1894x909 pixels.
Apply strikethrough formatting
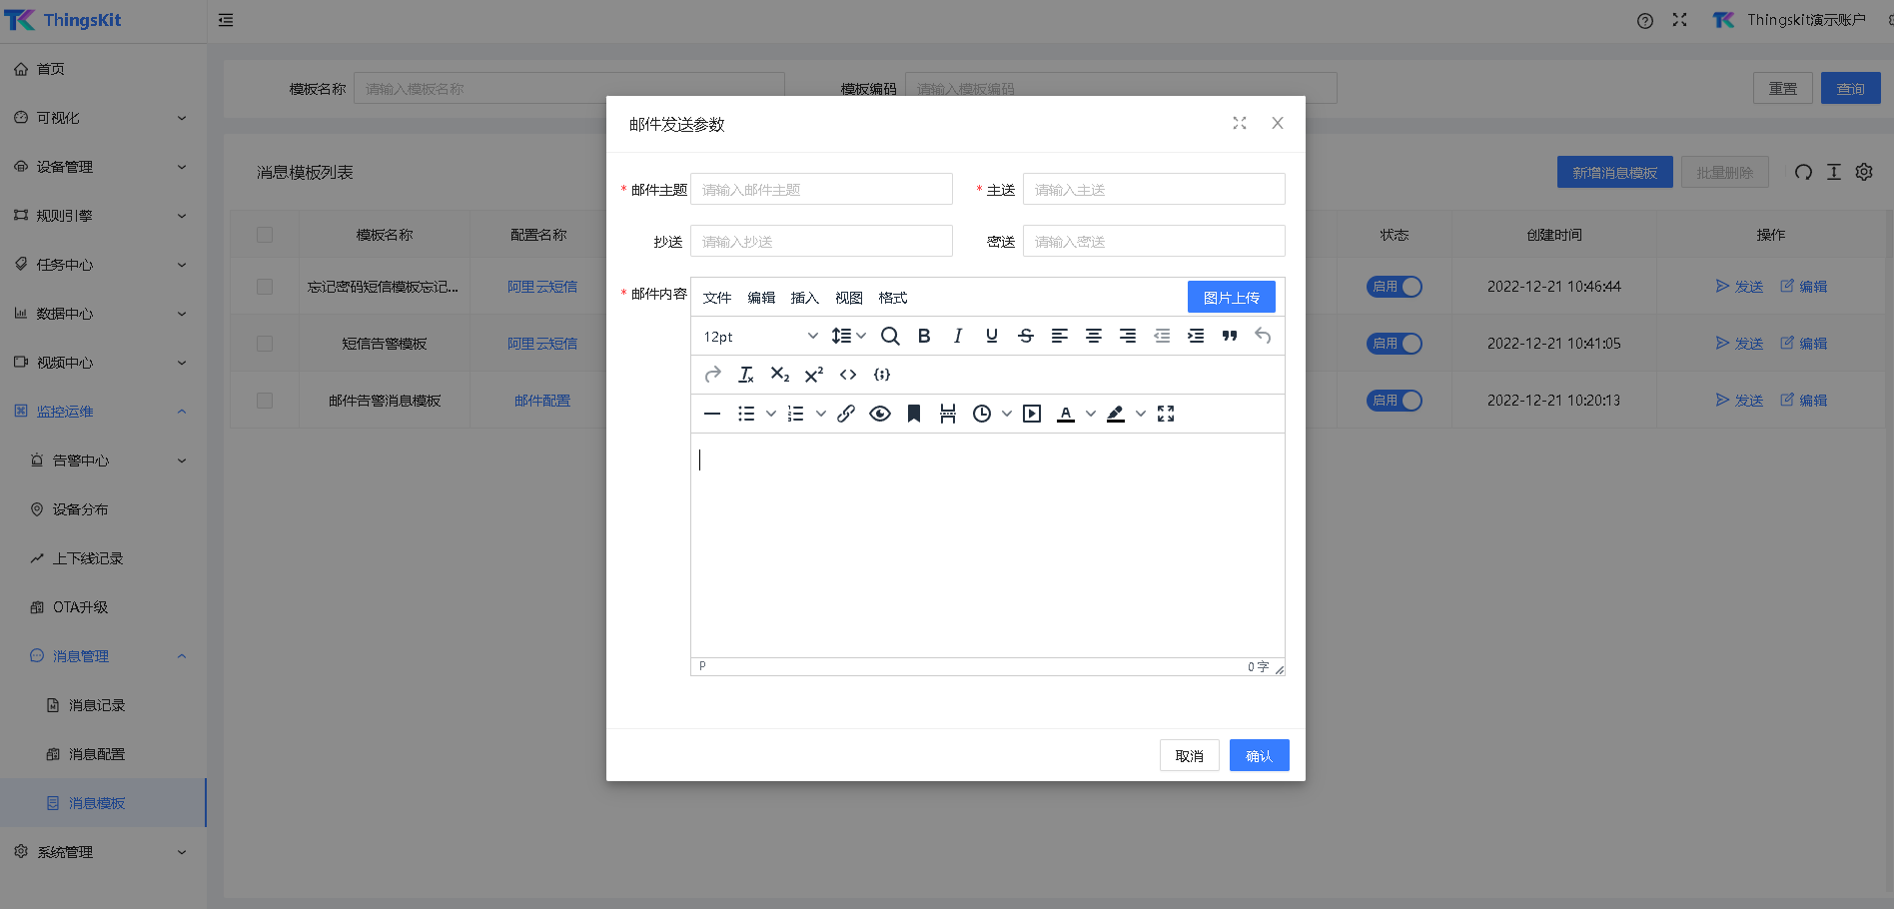pos(1026,337)
